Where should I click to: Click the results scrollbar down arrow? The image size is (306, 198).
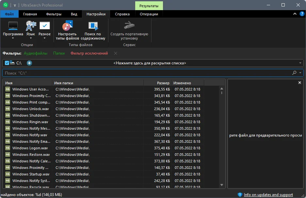[222, 185]
